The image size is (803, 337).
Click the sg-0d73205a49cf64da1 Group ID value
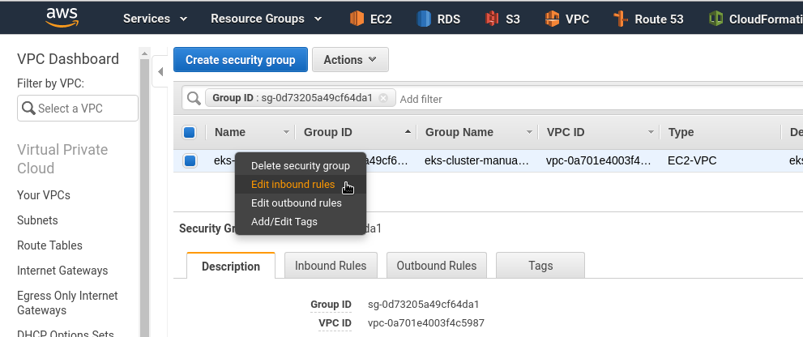pyautogui.click(x=424, y=305)
